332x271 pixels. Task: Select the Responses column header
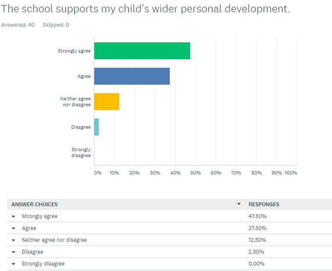pyautogui.click(x=264, y=204)
